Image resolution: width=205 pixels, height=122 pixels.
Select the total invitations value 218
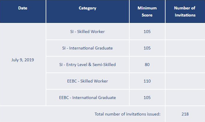tap(185, 114)
